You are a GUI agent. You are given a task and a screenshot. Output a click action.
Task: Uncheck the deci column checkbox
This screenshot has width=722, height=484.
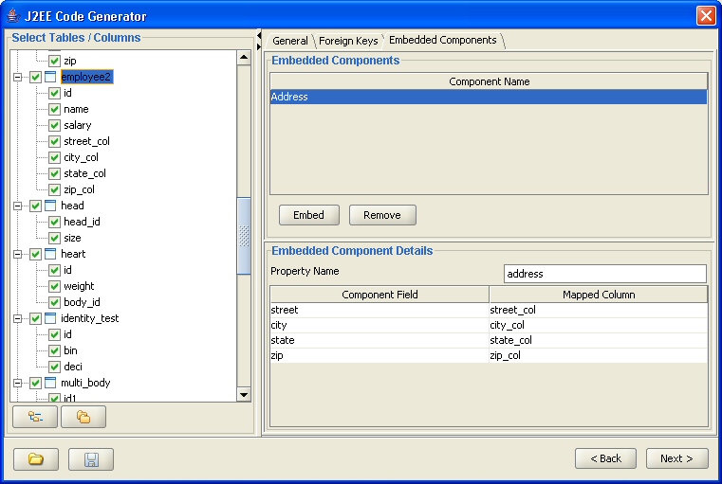(x=54, y=367)
